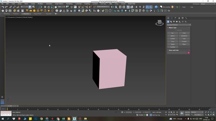Restrict transform to Z axis
Viewport: 216px width, 121px height.
click(143, 7)
